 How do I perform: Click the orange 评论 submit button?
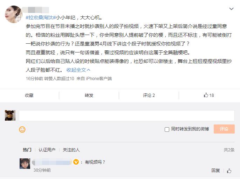point(224,129)
